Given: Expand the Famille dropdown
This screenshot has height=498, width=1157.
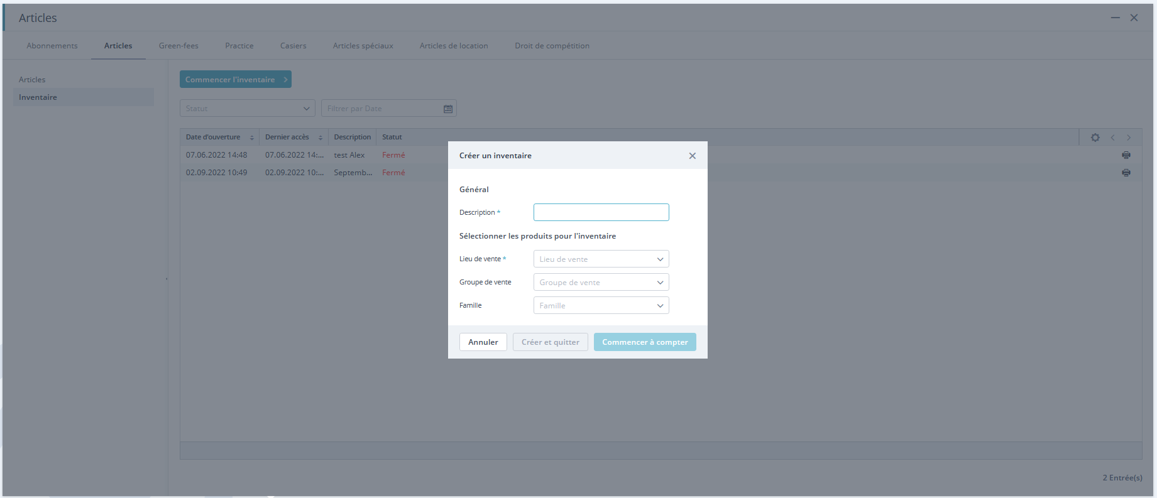Looking at the screenshot, I should 601,305.
